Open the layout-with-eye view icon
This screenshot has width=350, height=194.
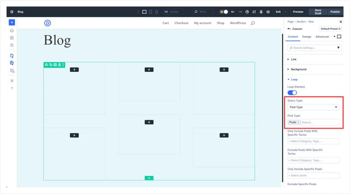tap(12, 71)
